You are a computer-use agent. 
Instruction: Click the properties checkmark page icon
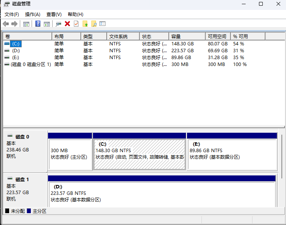tap(76, 24)
